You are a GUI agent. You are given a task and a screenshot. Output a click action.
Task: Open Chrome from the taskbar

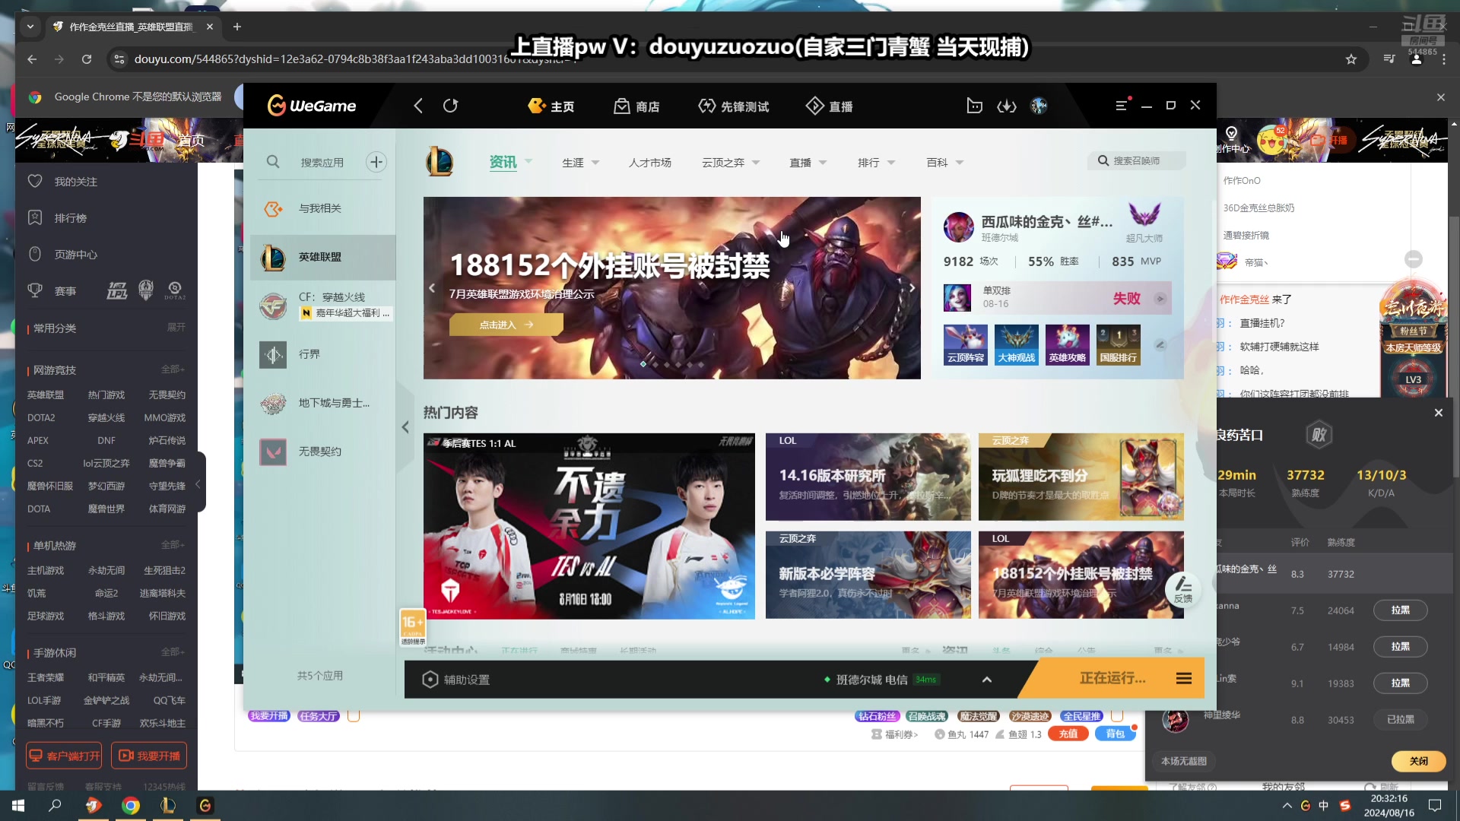pos(131,806)
